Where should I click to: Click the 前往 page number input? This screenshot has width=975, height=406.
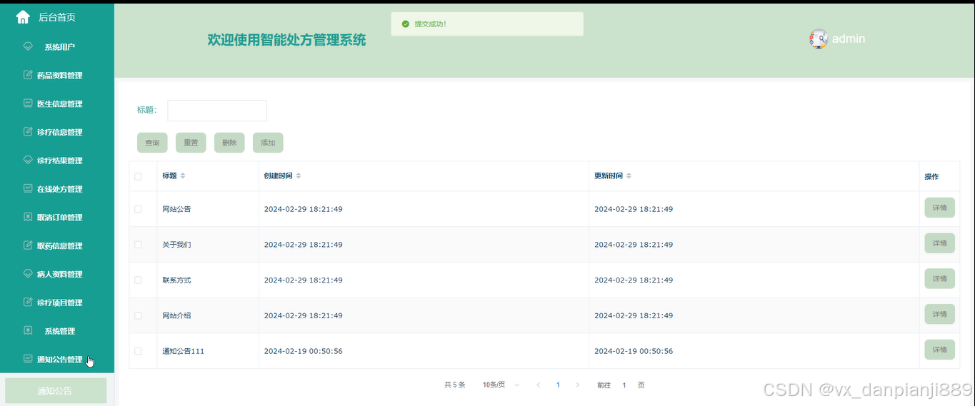click(x=624, y=385)
